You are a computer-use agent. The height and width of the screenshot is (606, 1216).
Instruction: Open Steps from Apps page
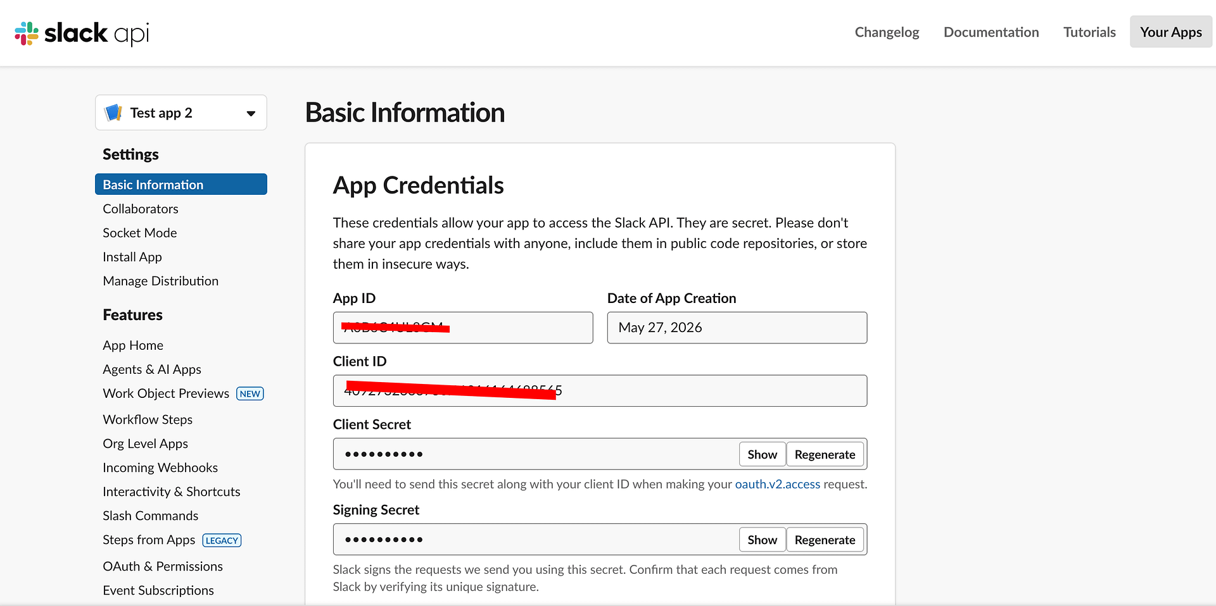pos(149,540)
